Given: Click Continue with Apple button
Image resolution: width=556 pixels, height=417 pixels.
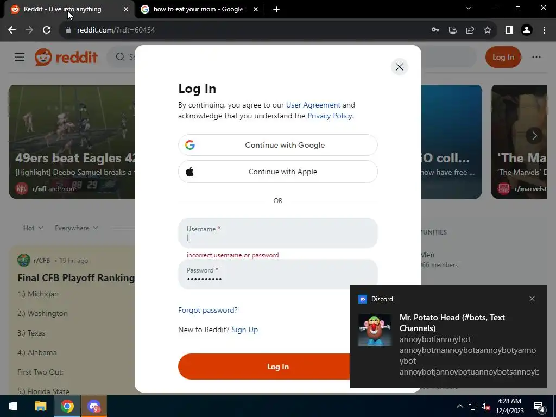Looking at the screenshot, I should point(277,172).
